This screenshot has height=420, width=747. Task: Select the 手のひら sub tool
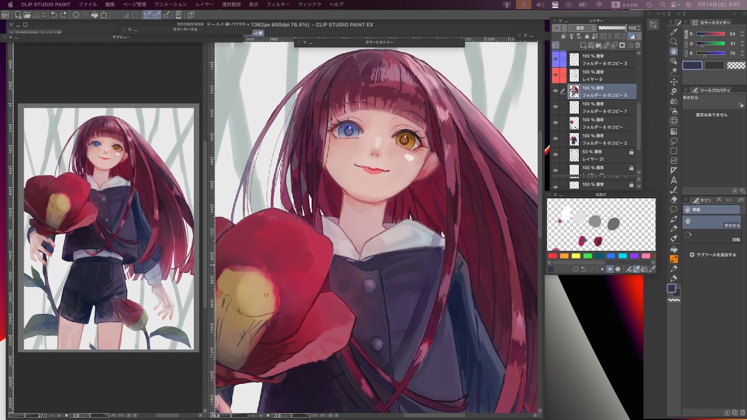click(713, 222)
